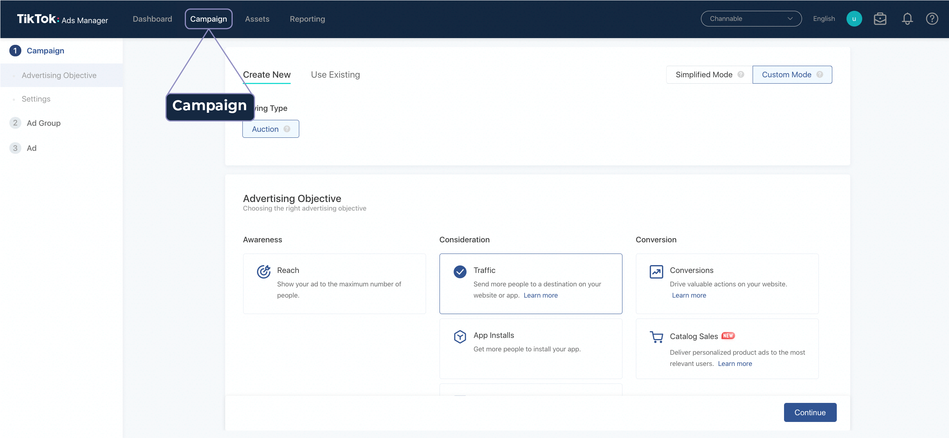Open the Reporting menu
949x438 pixels.
point(307,19)
